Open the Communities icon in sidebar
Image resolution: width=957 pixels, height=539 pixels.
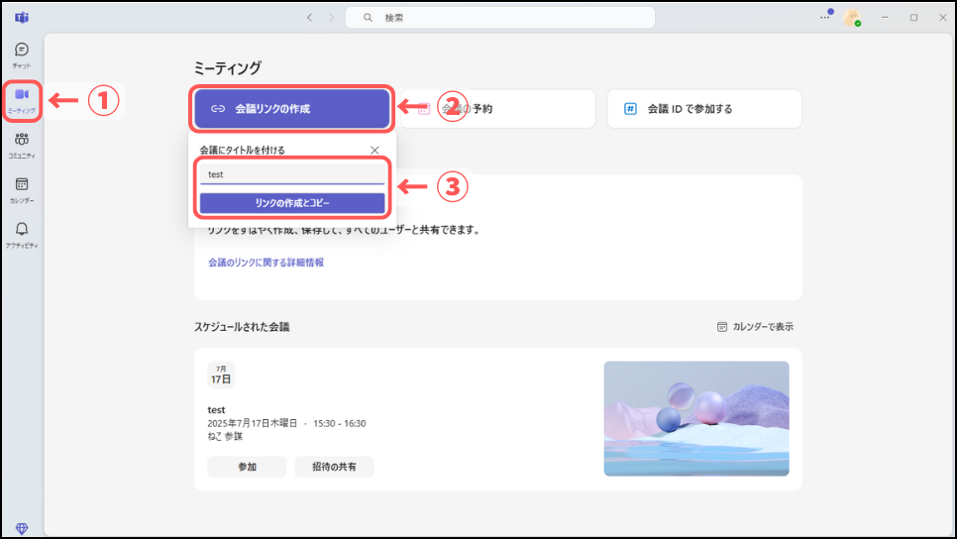(x=22, y=146)
